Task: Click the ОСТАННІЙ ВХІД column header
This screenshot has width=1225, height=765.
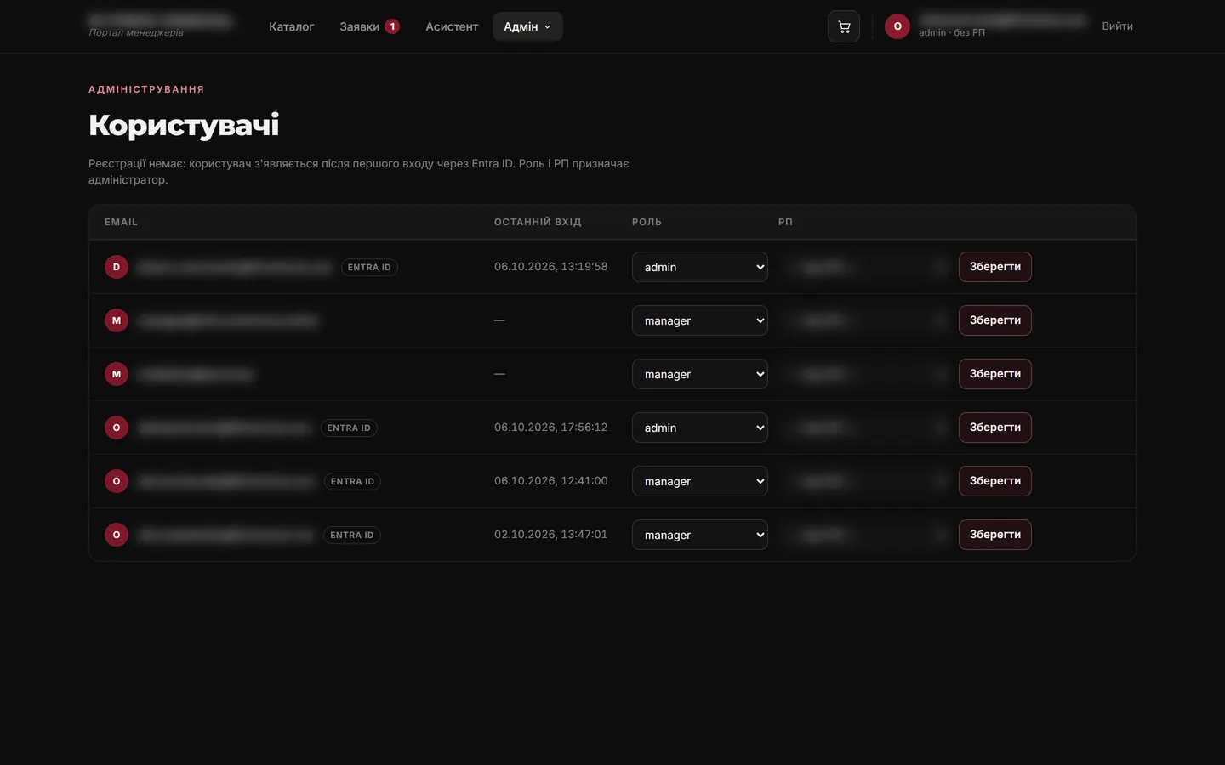Action: (538, 222)
